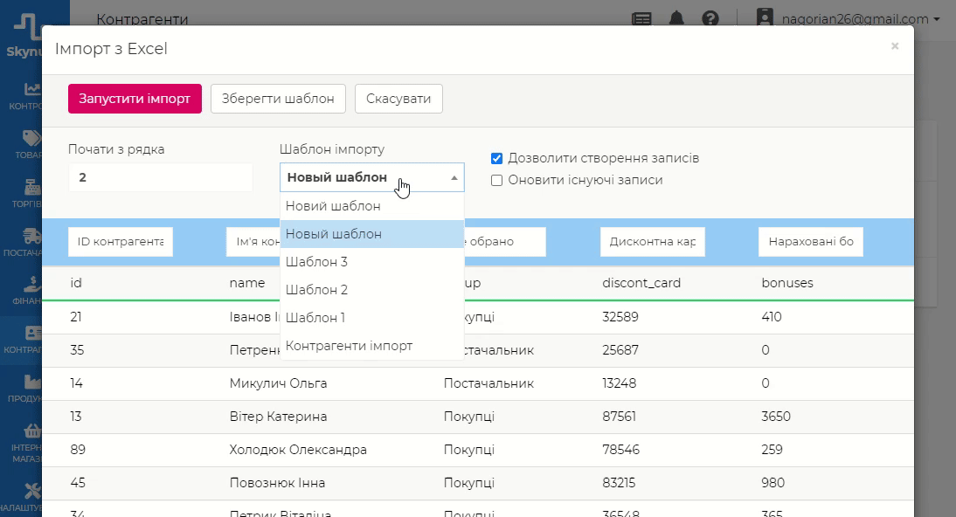Open the "Дисконтна карта" column mapping selector
Image resolution: width=956 pixels, height=517 pixels.
tap(653, 242)
